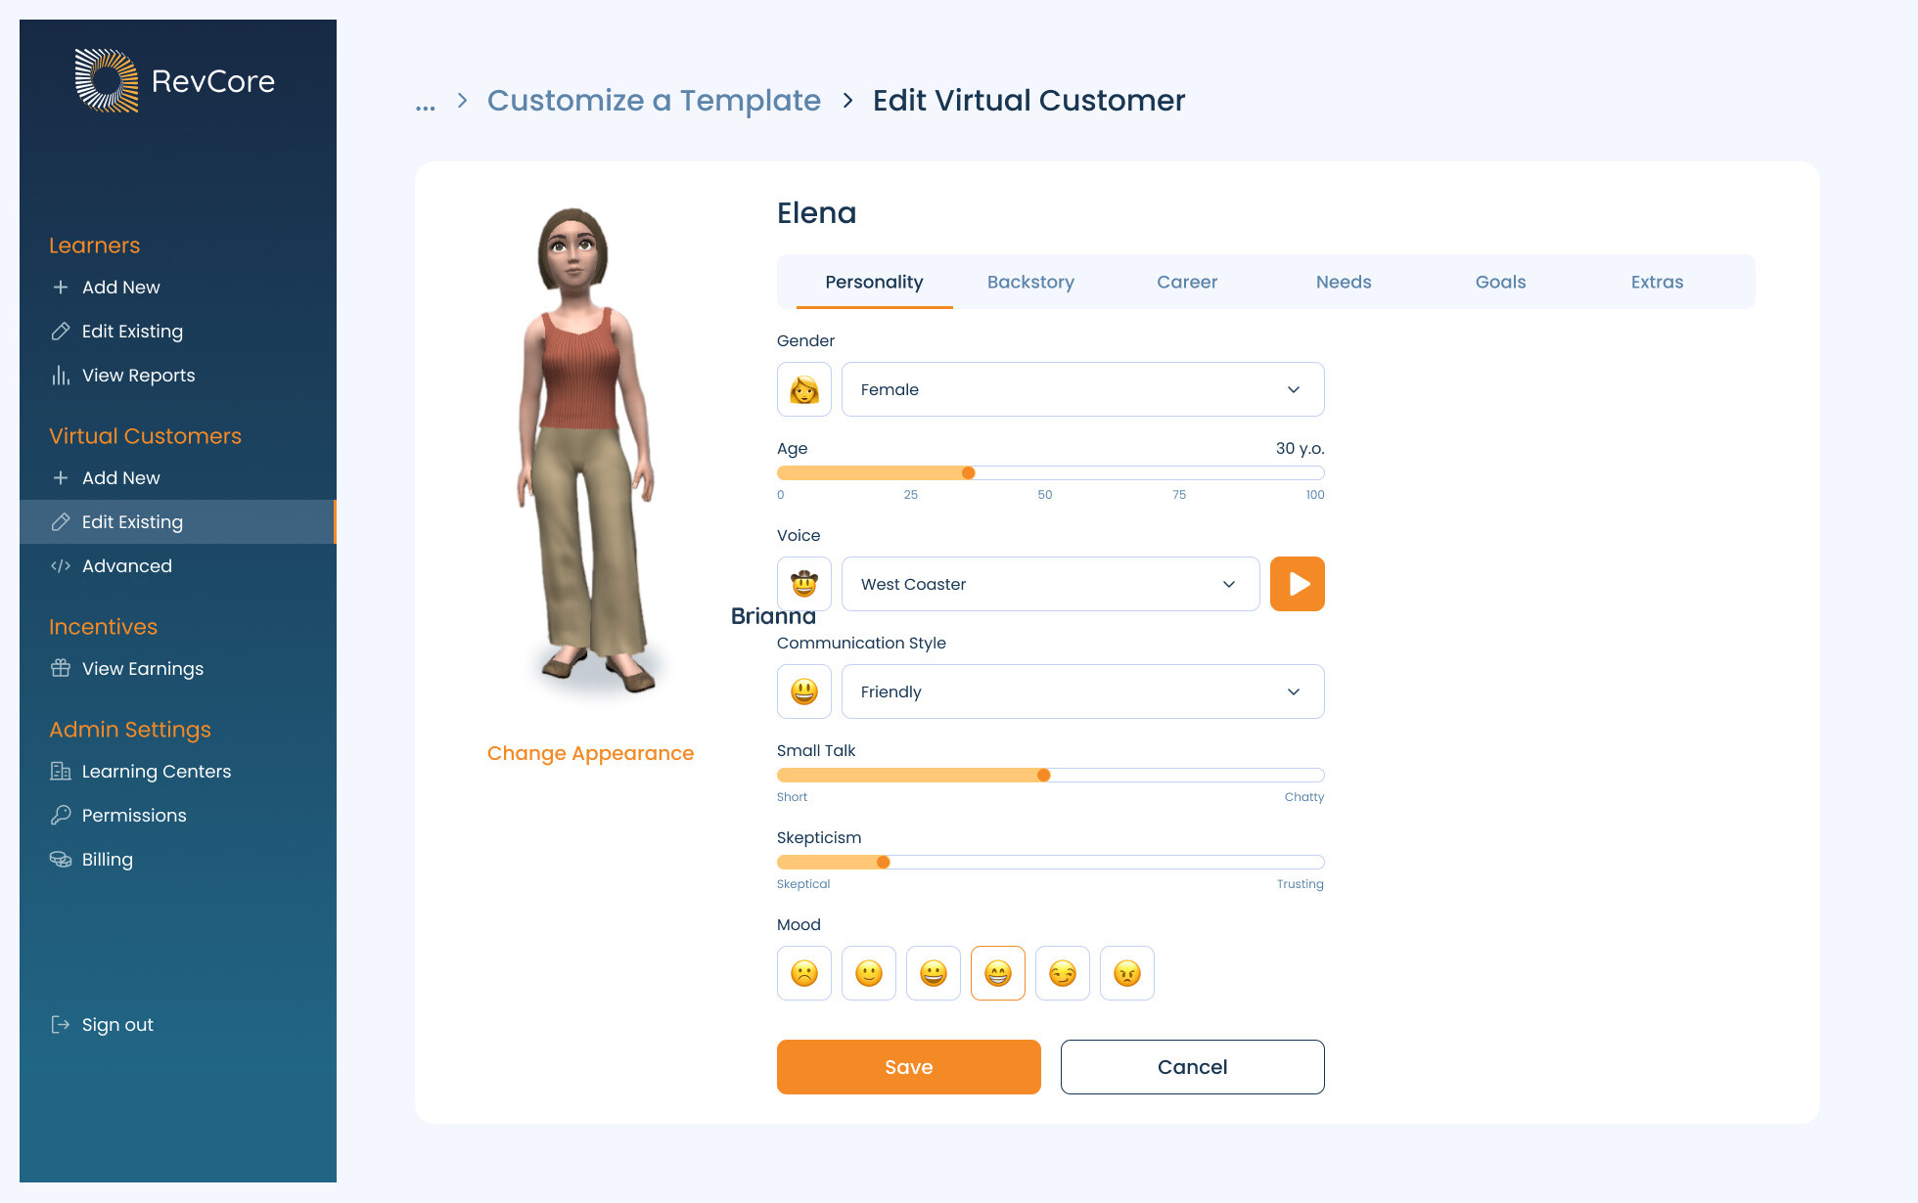Click the Sign out icon
The image size is (1918, 1203).
pyautogui.click(x=61, y=1024)
